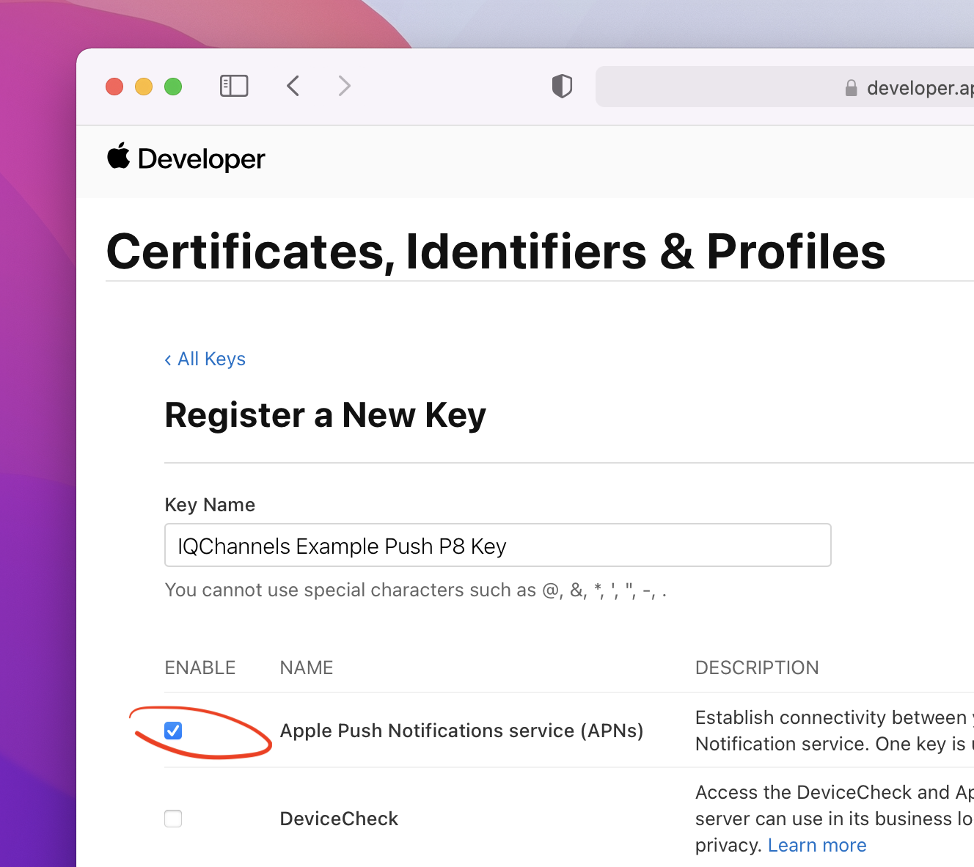Click the Key Name label

(210, 505)
